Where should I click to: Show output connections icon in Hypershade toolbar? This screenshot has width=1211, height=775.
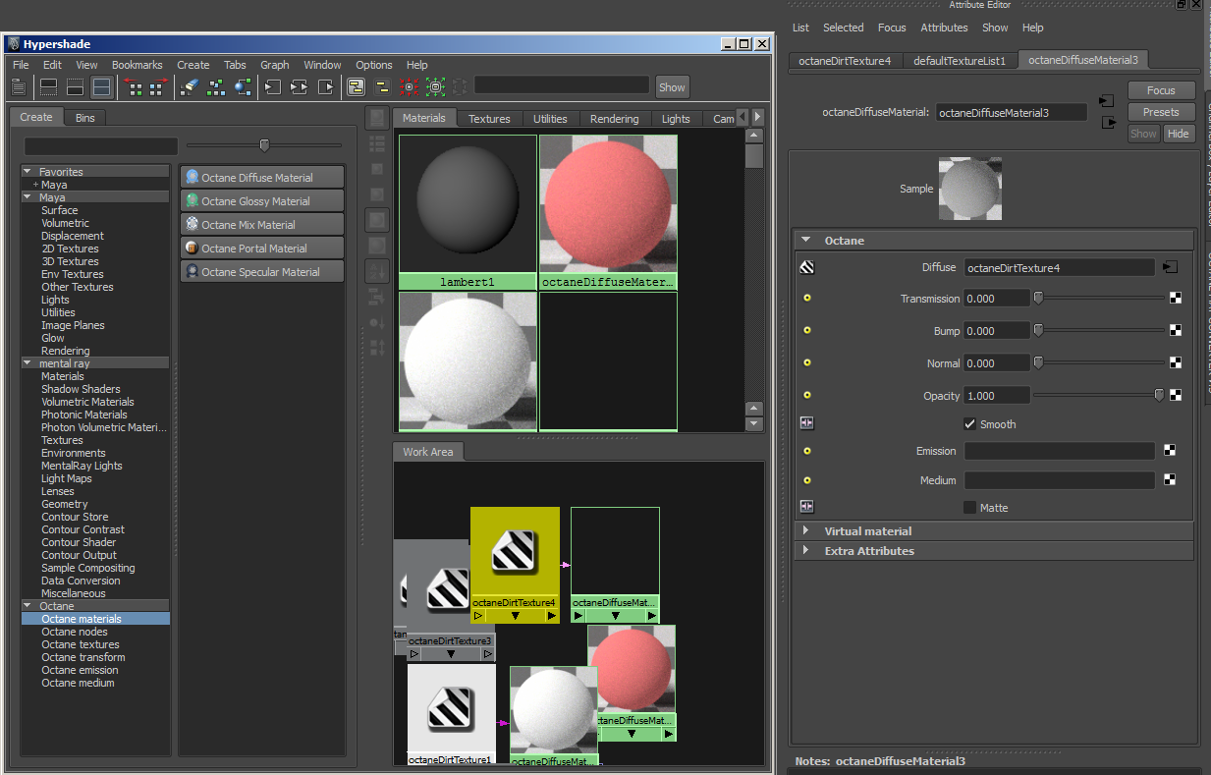[325, 87]
